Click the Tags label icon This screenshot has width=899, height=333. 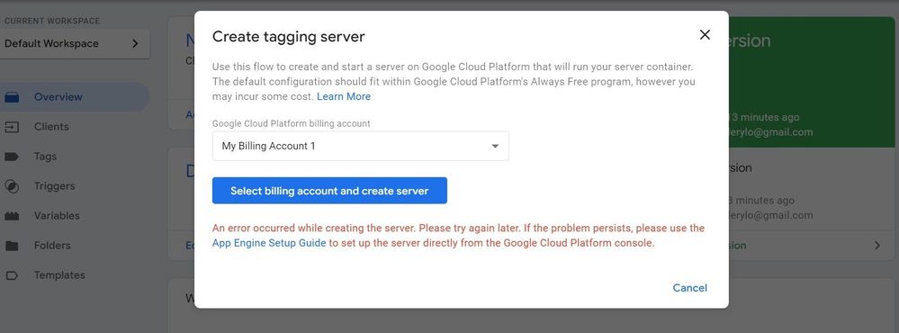tap(12, 157)
